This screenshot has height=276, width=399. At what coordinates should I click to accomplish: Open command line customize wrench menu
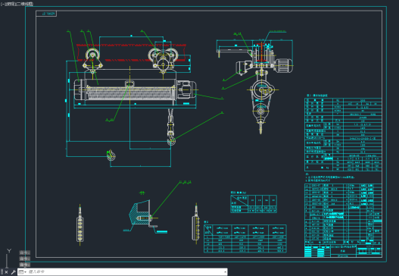point(13,272)
